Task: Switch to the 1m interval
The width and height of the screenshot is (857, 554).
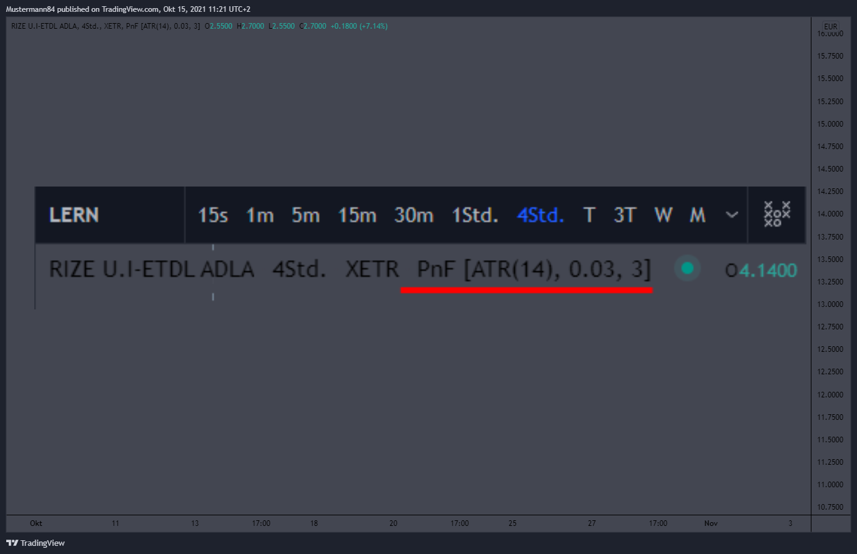Action: 260,215
